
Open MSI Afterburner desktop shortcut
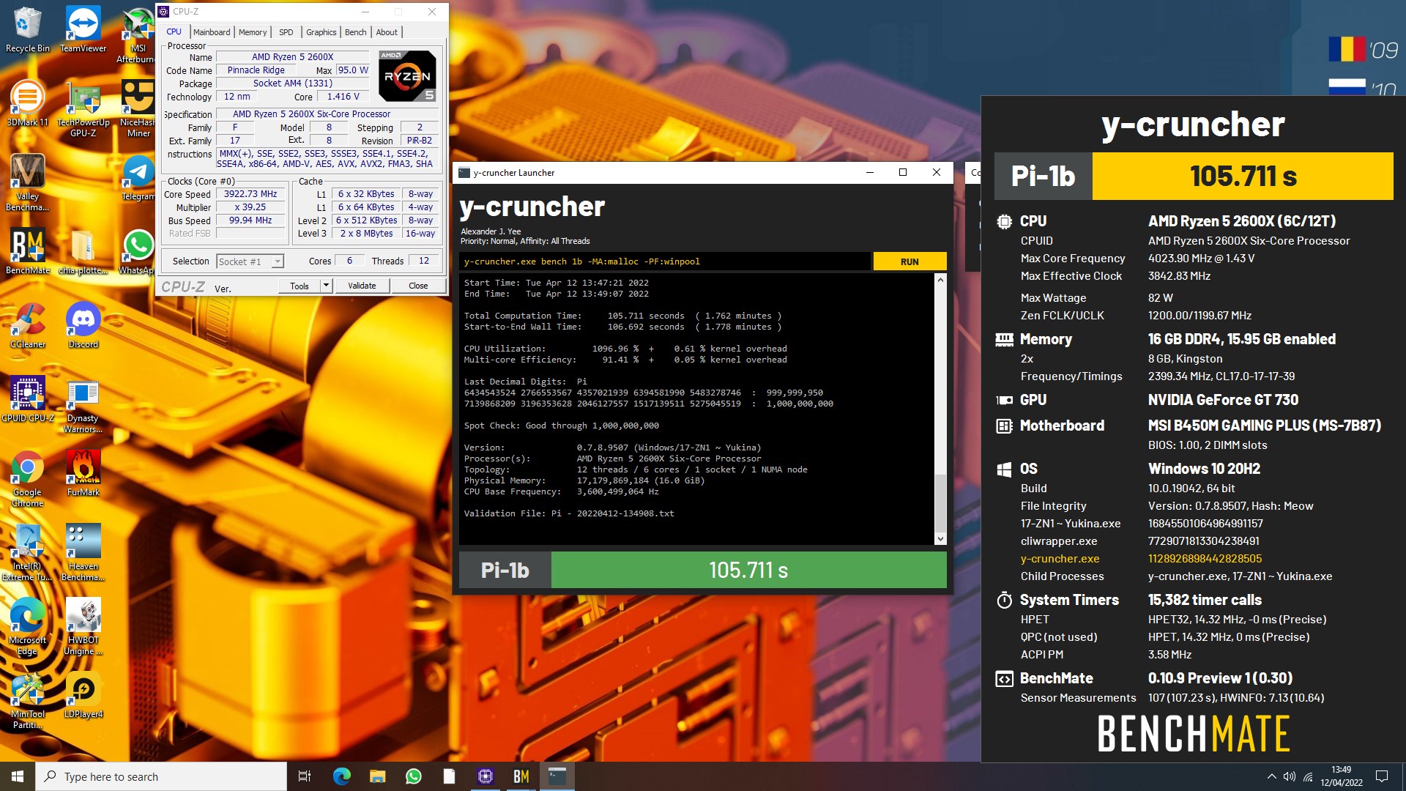pyautogui.click(x=138, y=34)
